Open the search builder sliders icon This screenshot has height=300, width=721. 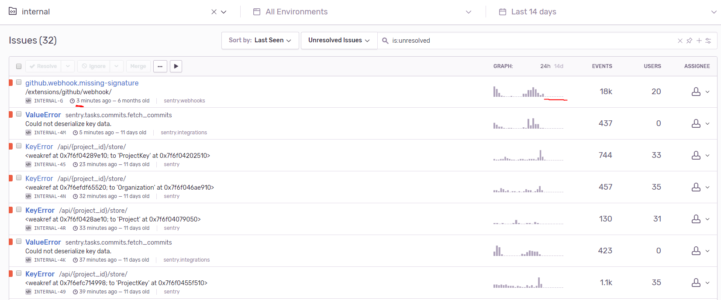point(708,41)
